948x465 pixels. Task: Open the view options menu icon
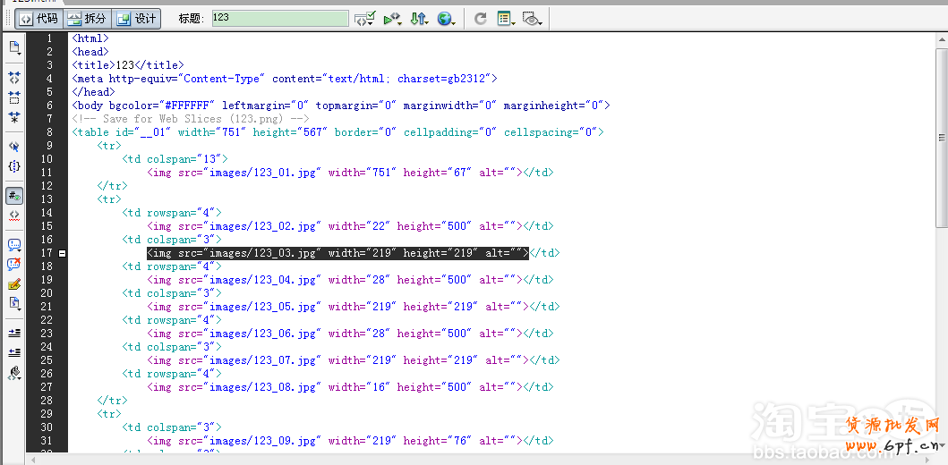pyautogui.click(x=506, y=18)
